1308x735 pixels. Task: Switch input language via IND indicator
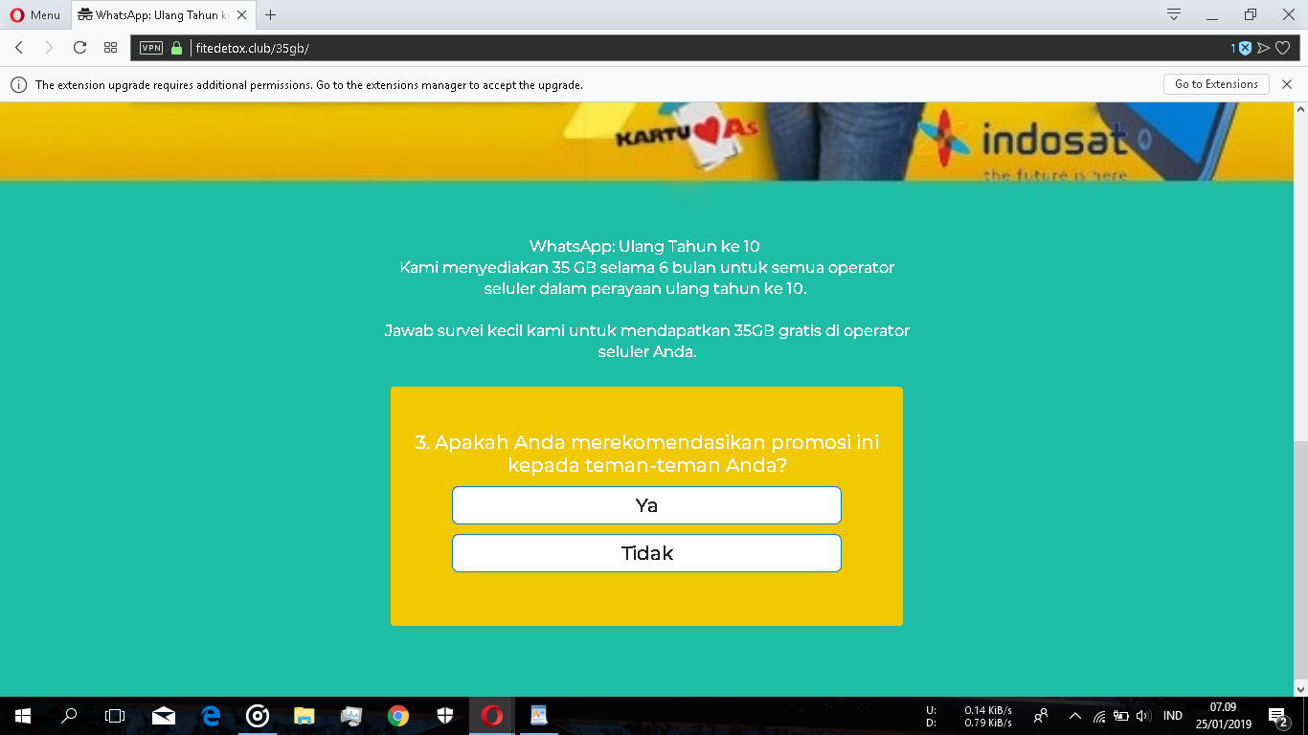1173,716
